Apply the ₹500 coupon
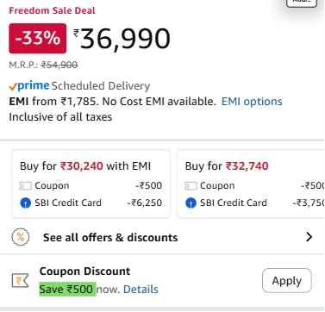 287,280
